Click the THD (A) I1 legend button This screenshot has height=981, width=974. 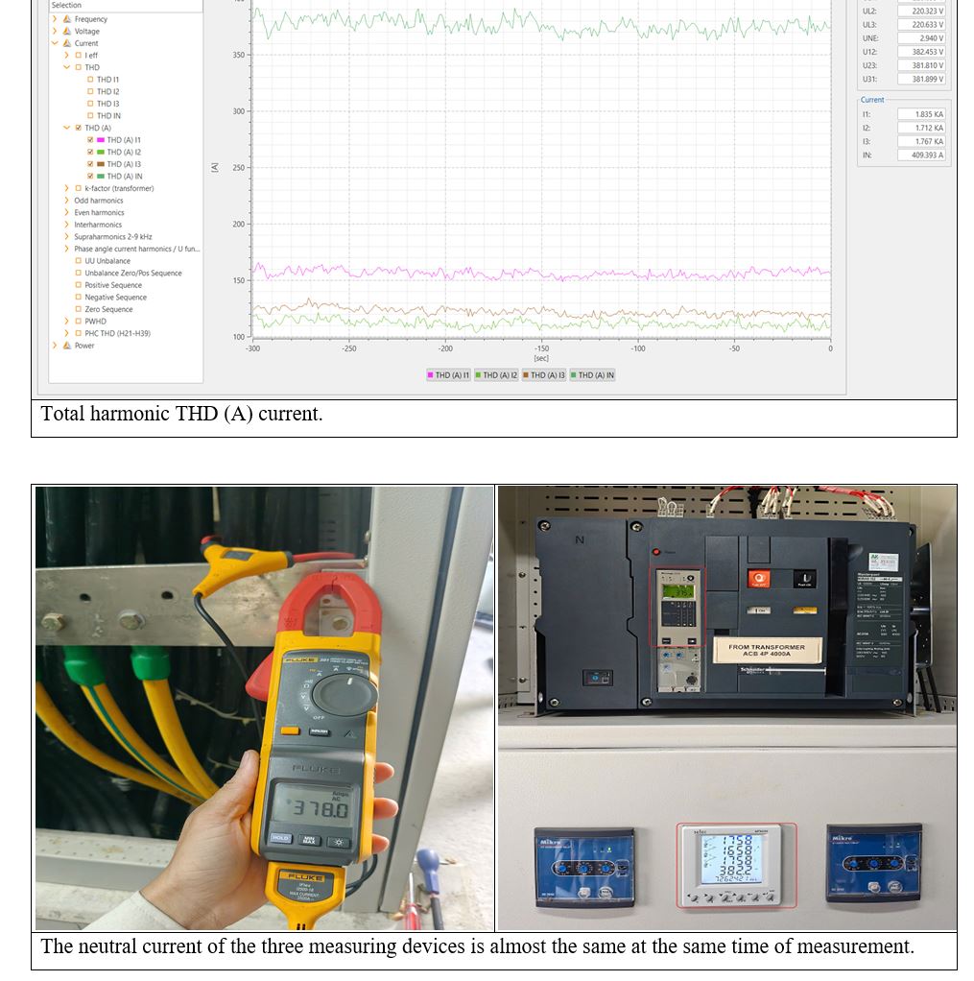click(x=448, y=375)
